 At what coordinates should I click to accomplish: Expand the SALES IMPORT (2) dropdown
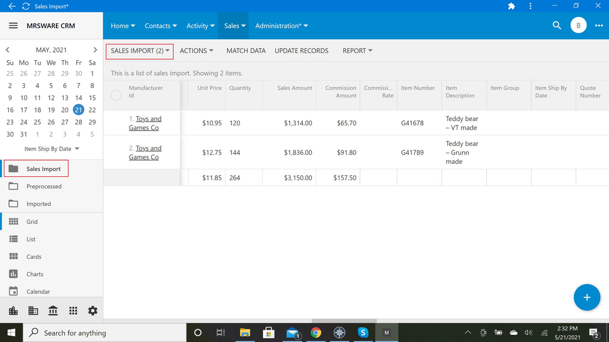tap(140, 51)
